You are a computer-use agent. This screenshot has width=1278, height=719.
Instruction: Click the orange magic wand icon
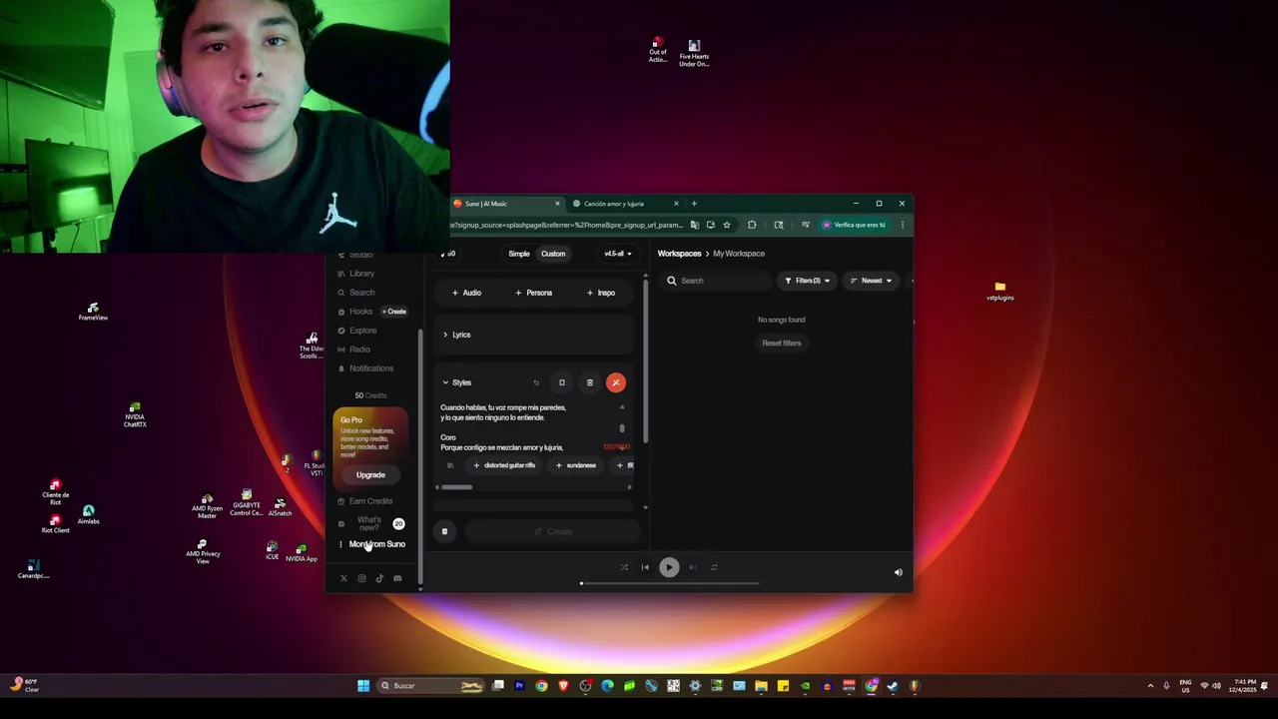(x=616, y=382)
